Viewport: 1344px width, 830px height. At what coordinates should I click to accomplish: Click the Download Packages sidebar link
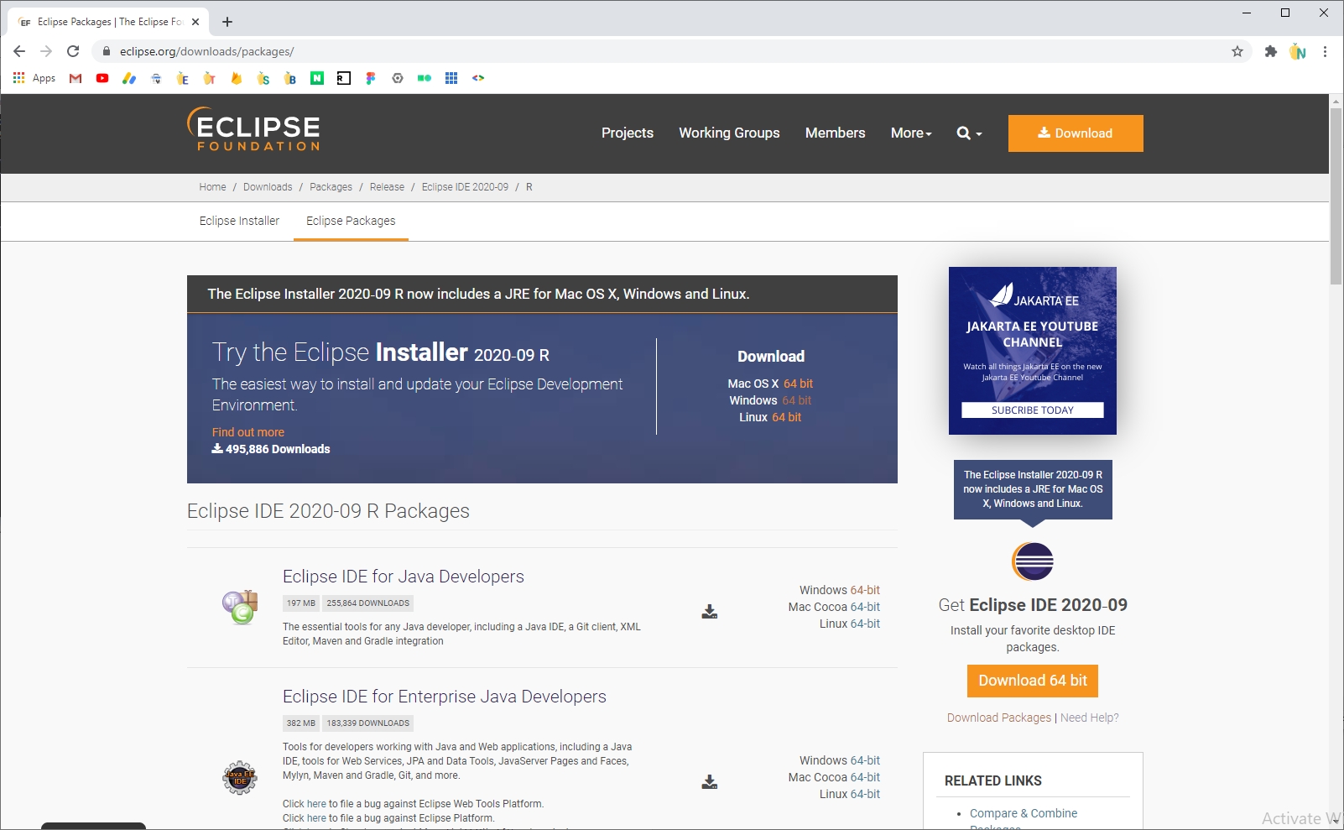(x=999, y=718)
